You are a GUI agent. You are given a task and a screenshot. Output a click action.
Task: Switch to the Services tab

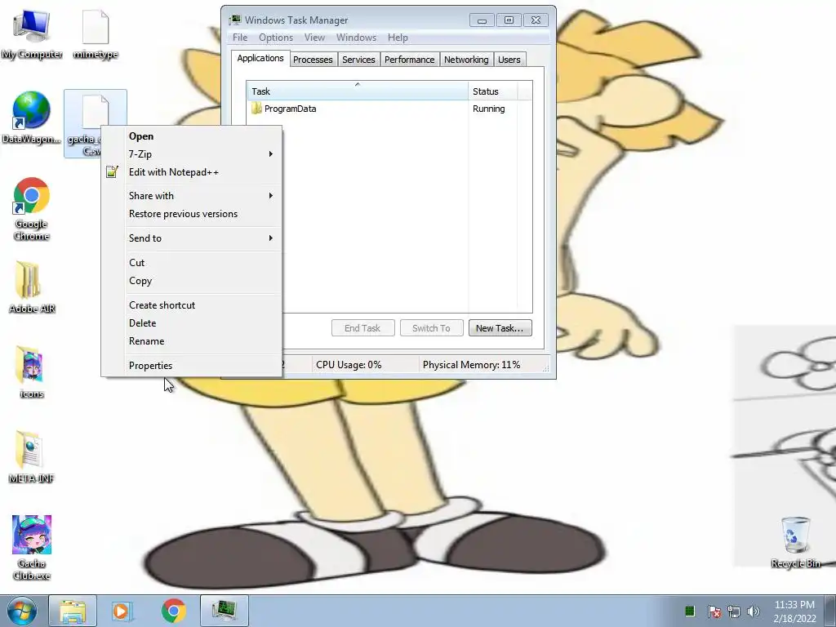click(358, 59)
